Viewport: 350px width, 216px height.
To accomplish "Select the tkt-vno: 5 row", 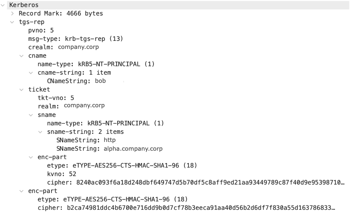I will coord(56,98).
